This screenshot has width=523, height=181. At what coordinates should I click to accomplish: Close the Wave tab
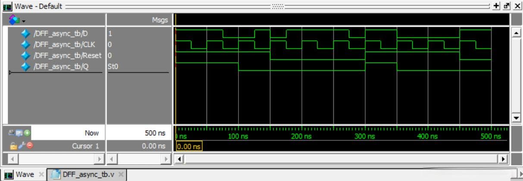point(41,175)
